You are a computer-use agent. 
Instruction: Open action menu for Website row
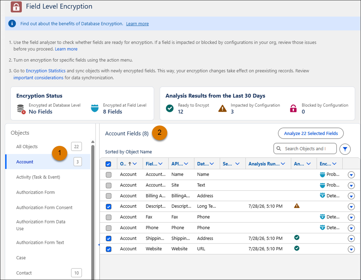click(x=351, y=249)
